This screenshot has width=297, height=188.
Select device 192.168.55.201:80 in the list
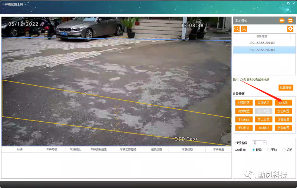264,43
